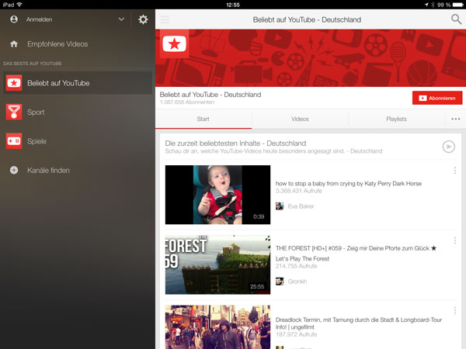Click the Beliebt auf YouTube - Deutschland channel name
Viewport: 466px width, 349px height.
[210, 95]
